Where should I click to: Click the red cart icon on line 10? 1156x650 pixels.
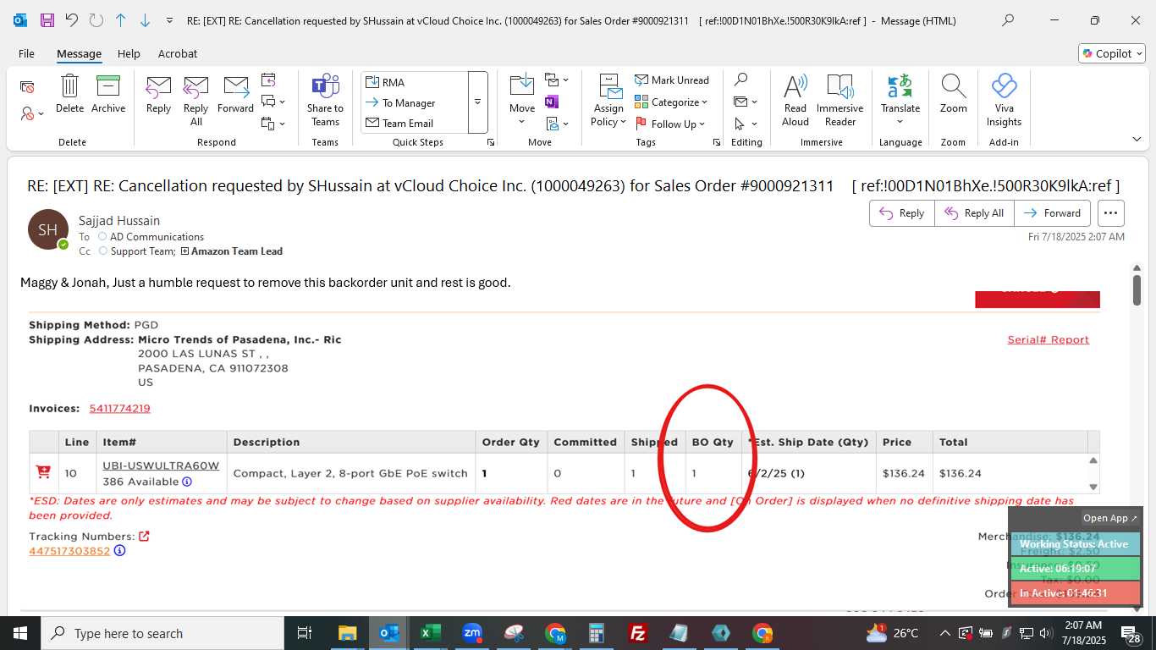(x=43, y=472)
